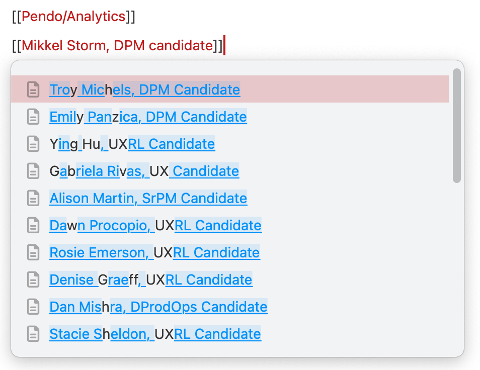480x370 pixels.
Task: Click document icon next to Denise Graeff
Action: point(33,280)
